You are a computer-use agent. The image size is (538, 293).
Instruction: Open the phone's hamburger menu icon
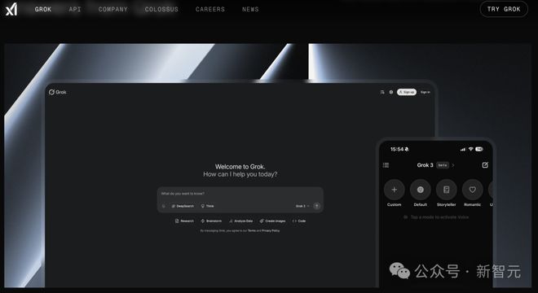tap(386, 165)
